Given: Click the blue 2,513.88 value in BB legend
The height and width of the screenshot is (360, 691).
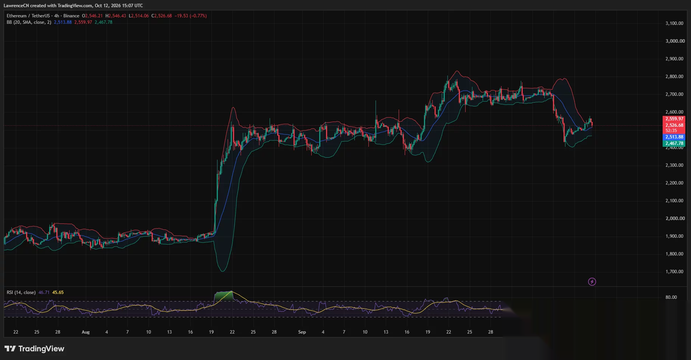Looking at the screenshot, I should point(63,22).
